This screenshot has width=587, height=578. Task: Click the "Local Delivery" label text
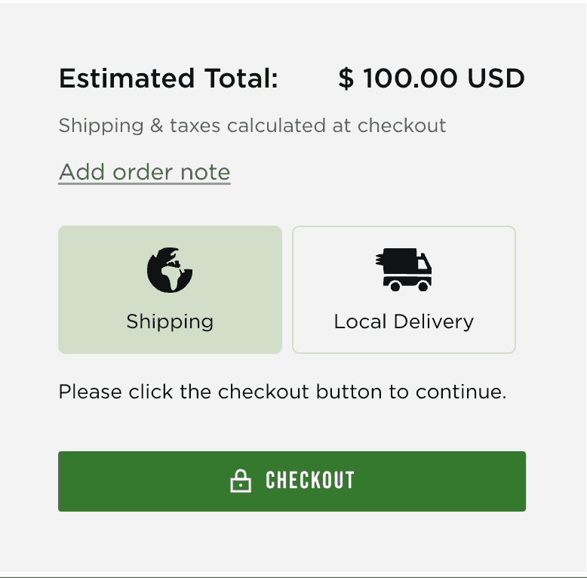click(404, 321)
